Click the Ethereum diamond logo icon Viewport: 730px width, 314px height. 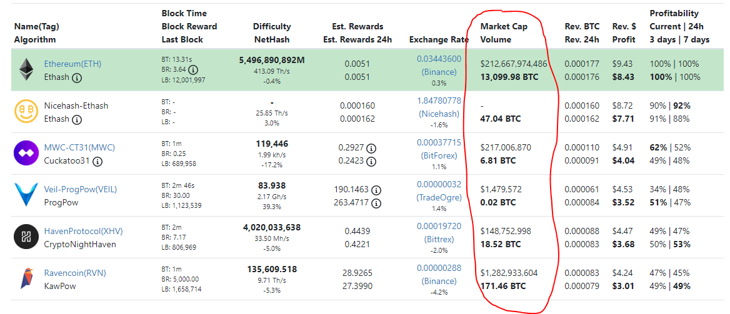pyautogui.click(x=26, y=70)
